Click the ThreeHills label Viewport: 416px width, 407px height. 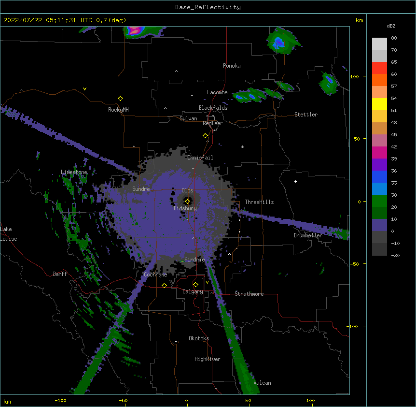point(259,202)
